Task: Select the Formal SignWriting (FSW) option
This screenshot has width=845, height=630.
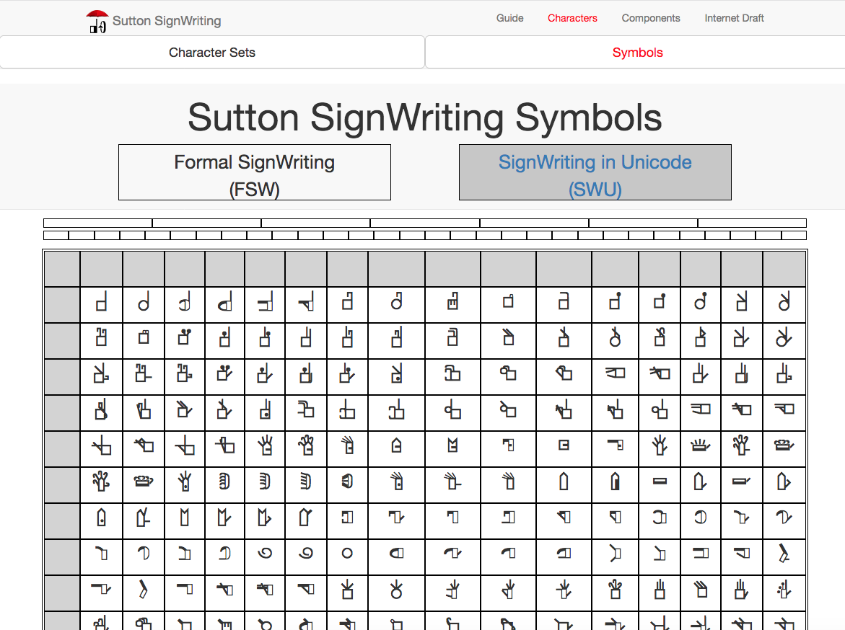Action: [254, 172]
